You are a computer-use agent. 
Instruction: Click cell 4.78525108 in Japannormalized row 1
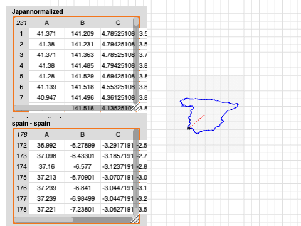[x=118, y=34]
